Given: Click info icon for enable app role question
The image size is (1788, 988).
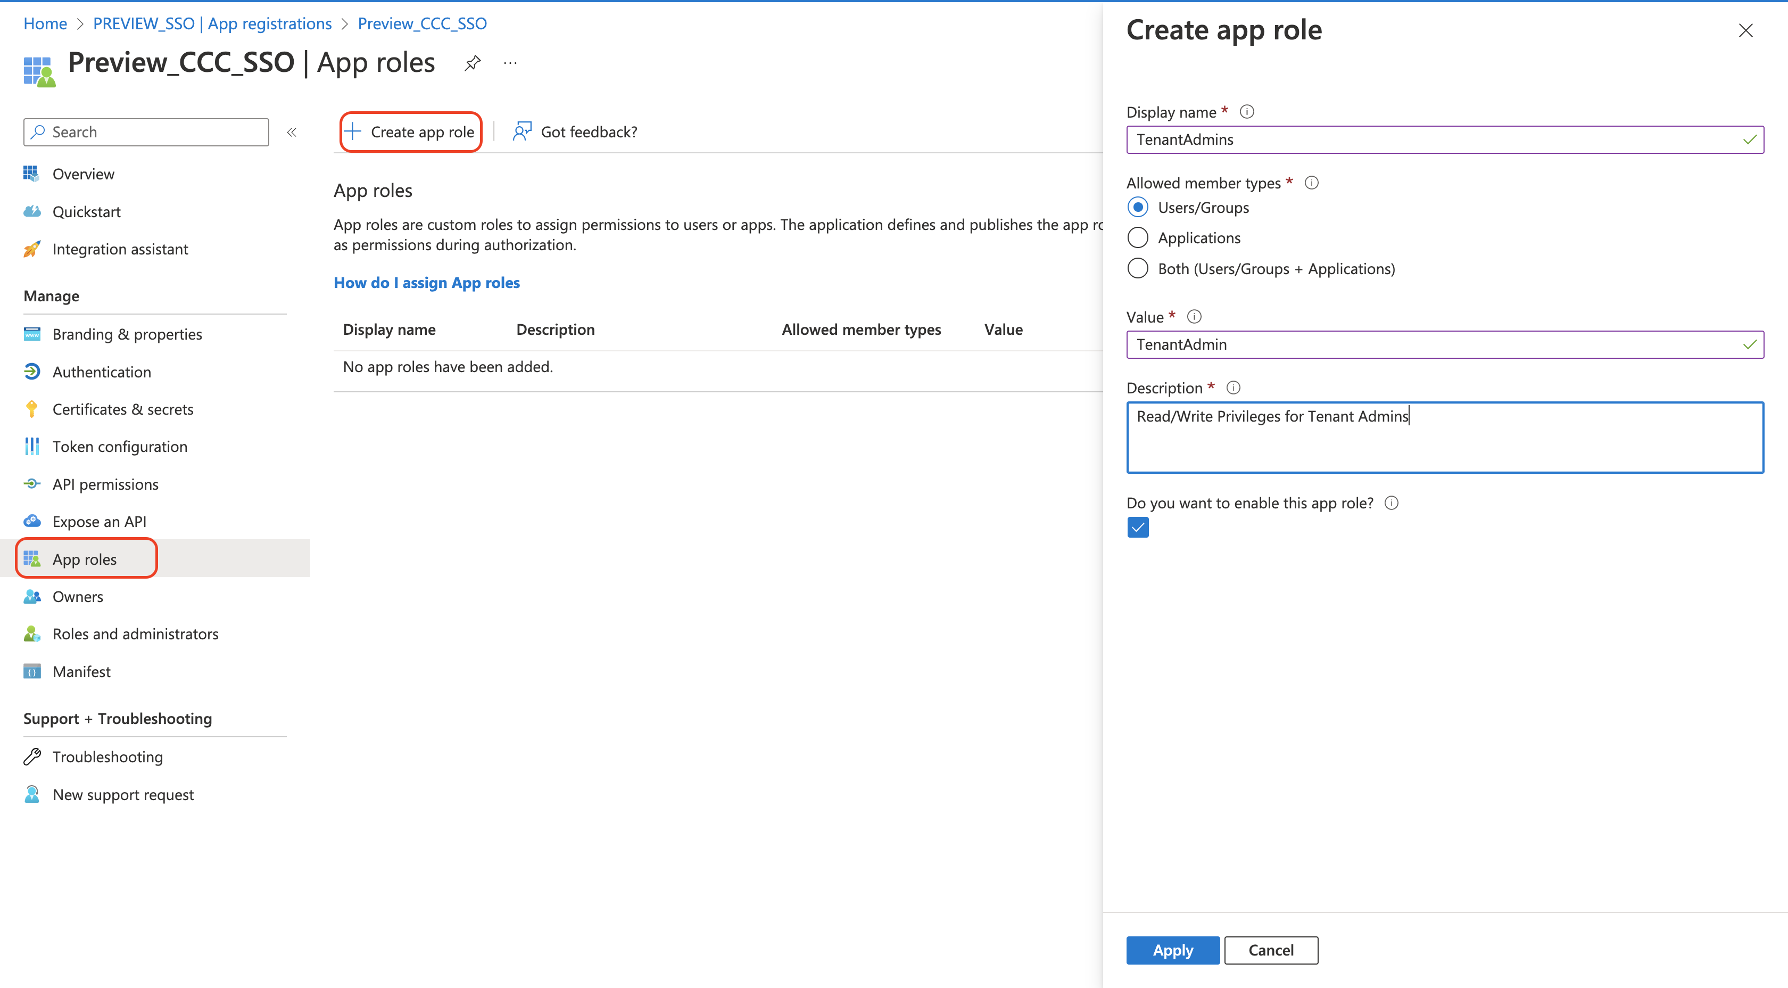Looking at the screenshot, I should pos(1391,503).
